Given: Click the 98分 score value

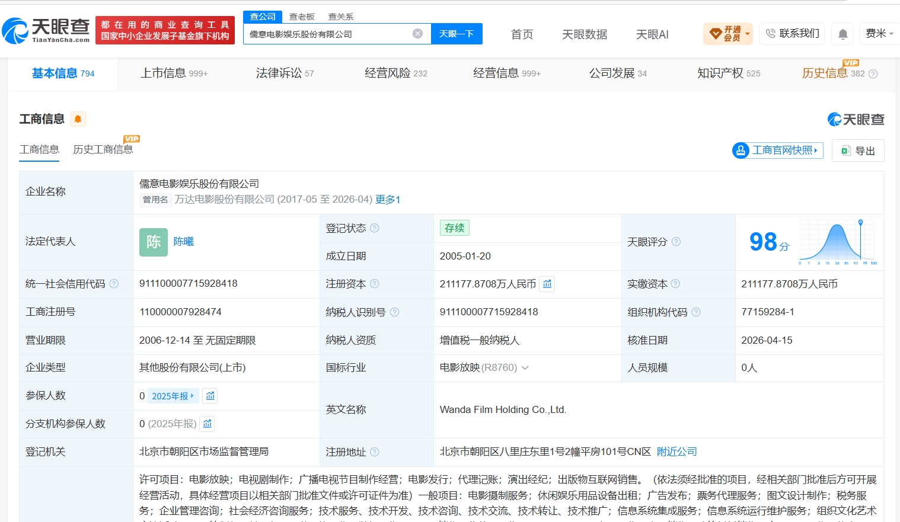Looking at the screenshot, I should (769, 242).
